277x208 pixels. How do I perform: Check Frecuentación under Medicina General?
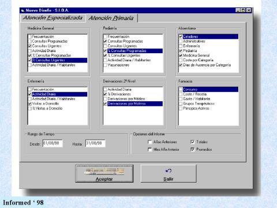[30, 36]
